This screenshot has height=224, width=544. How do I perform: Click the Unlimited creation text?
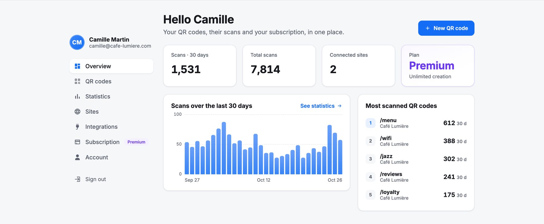[x=430, y=77]
